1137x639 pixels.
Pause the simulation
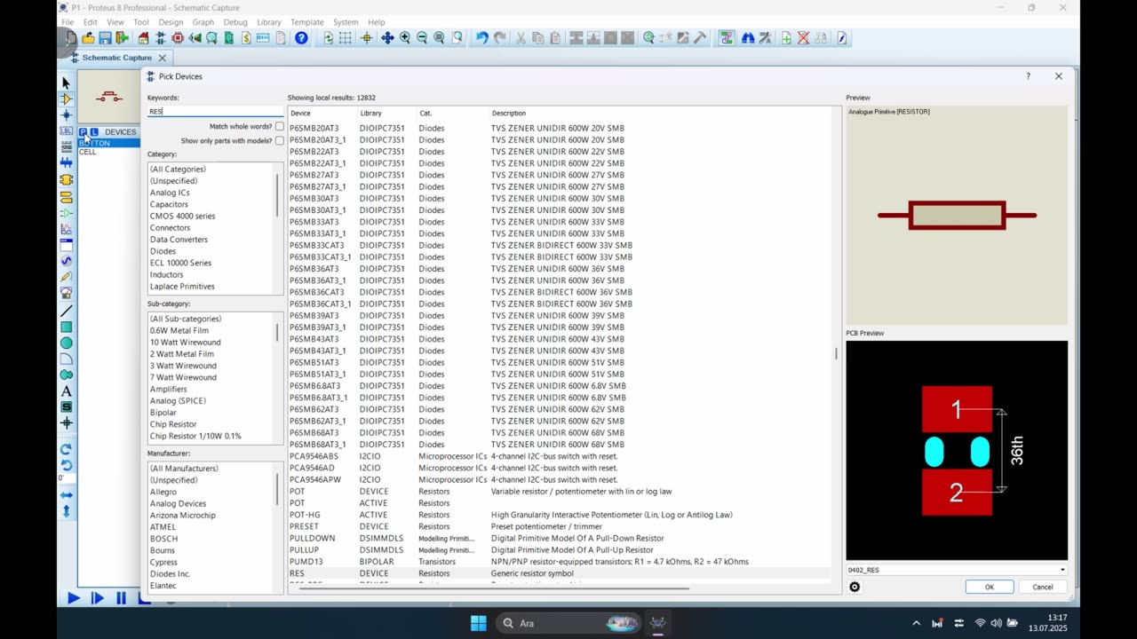[x=121, y=598]
